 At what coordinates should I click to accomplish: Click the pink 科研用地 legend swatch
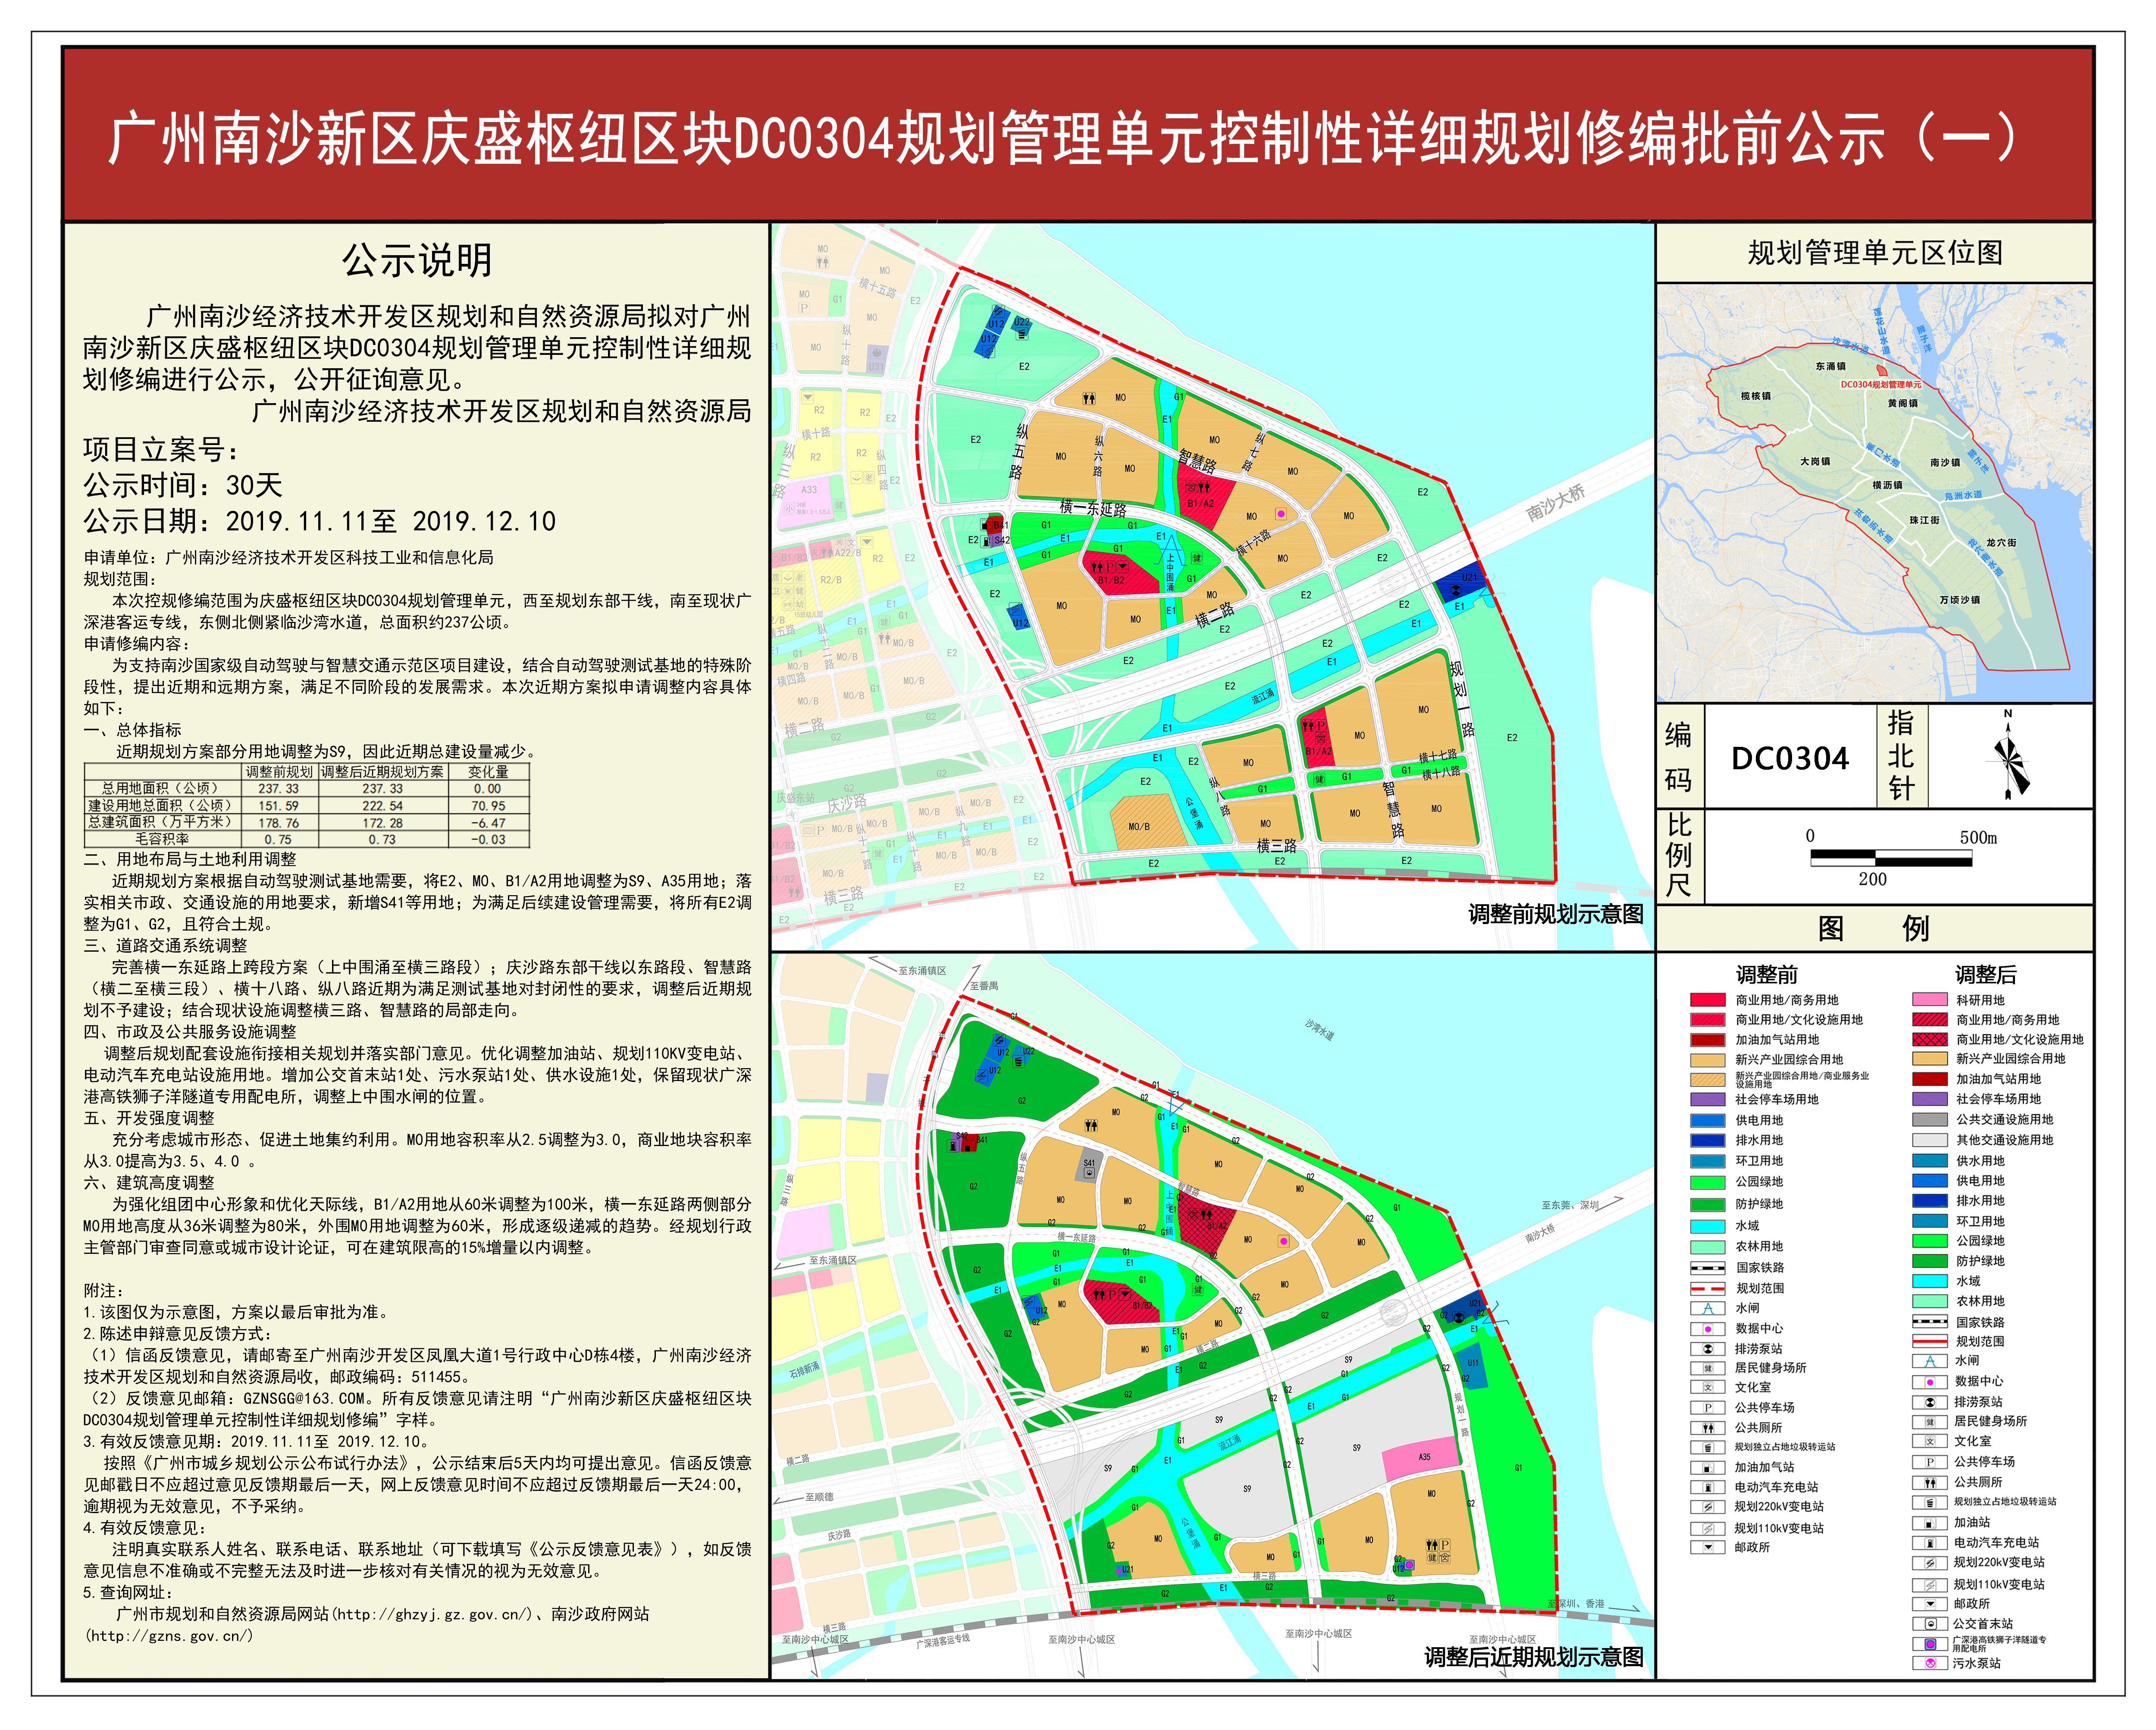click(1929, 1000)
